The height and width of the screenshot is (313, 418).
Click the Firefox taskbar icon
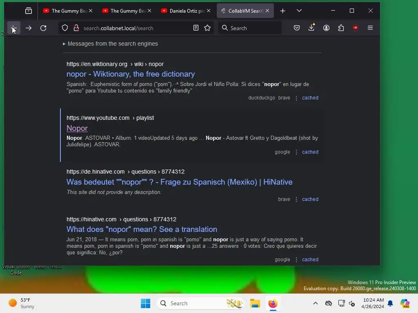[273, 303]
